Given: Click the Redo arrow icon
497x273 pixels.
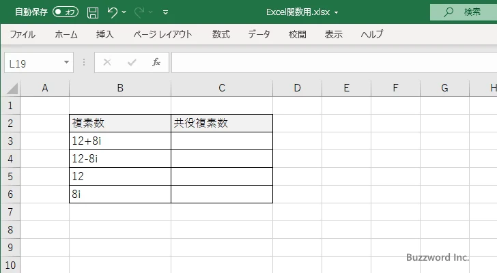Looking at the screenshot, I should click(140, 12).
